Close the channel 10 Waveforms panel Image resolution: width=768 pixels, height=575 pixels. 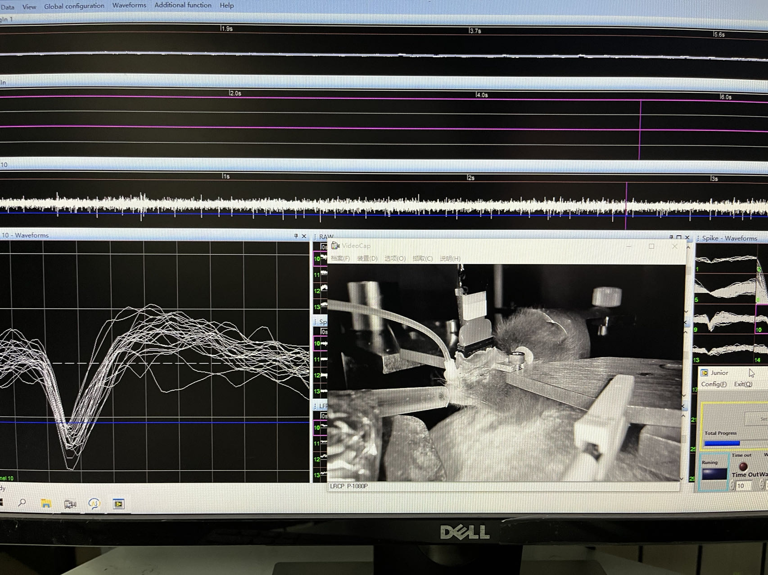pyautogui.click(x=304, y=236)
